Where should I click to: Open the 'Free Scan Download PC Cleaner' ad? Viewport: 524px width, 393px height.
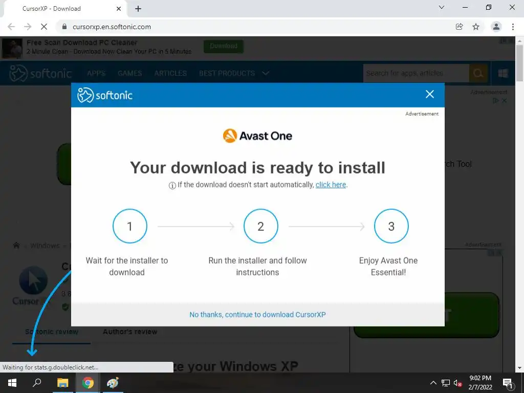(x=82, y=42)
